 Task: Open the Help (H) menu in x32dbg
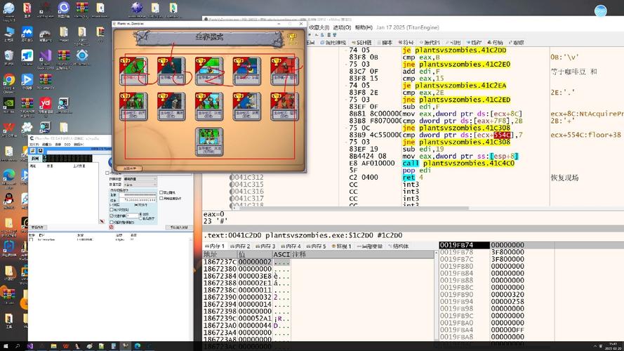[364, 27]
